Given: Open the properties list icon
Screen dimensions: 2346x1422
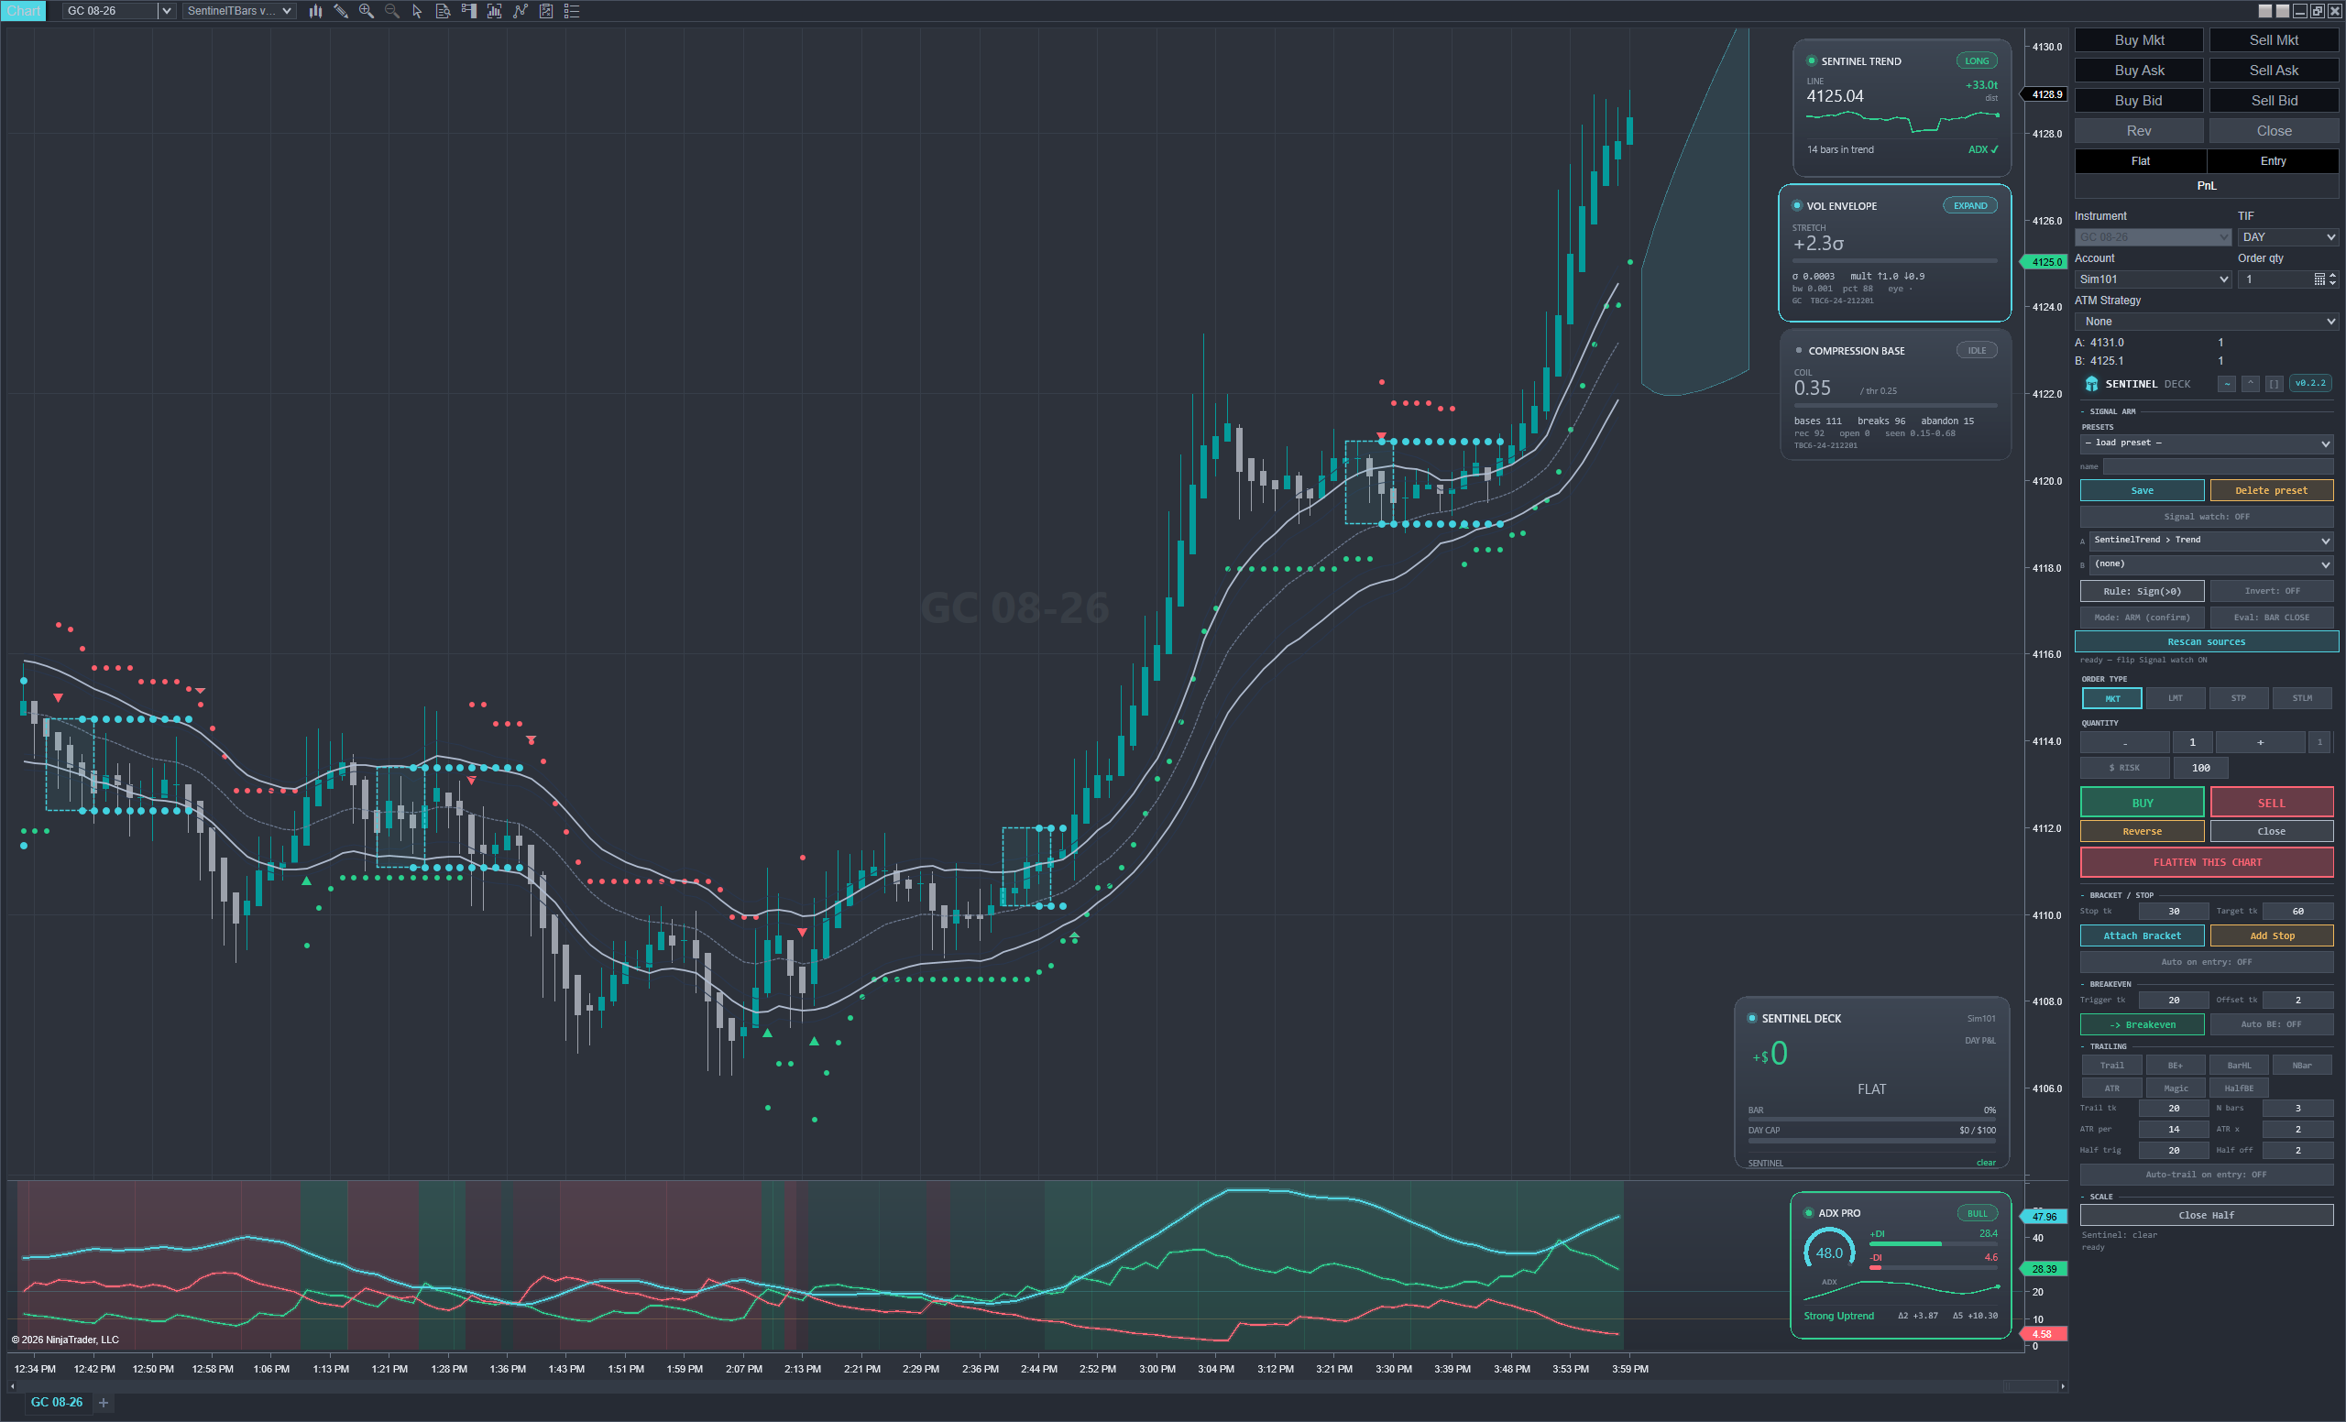Looking at the screenshot, I should [x=571, y=11].
